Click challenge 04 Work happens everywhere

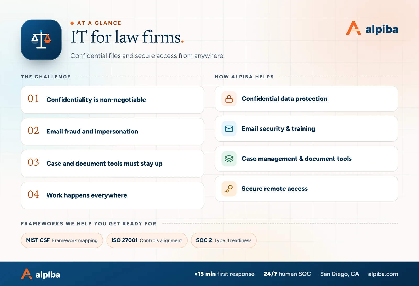[113, 195]
